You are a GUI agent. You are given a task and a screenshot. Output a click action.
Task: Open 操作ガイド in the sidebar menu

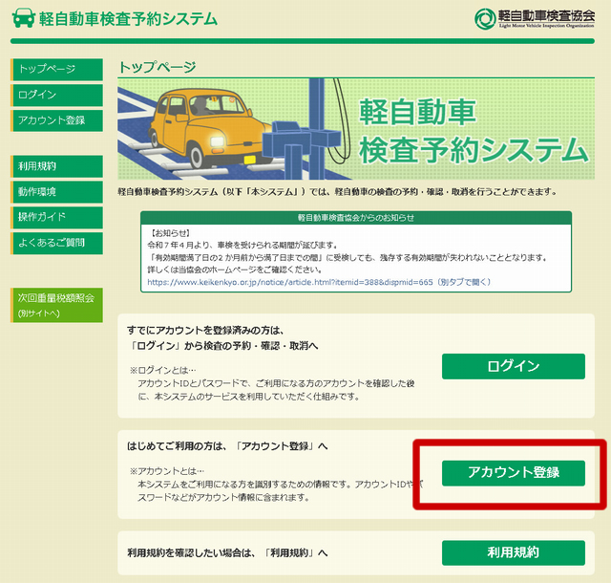(57, 217)
